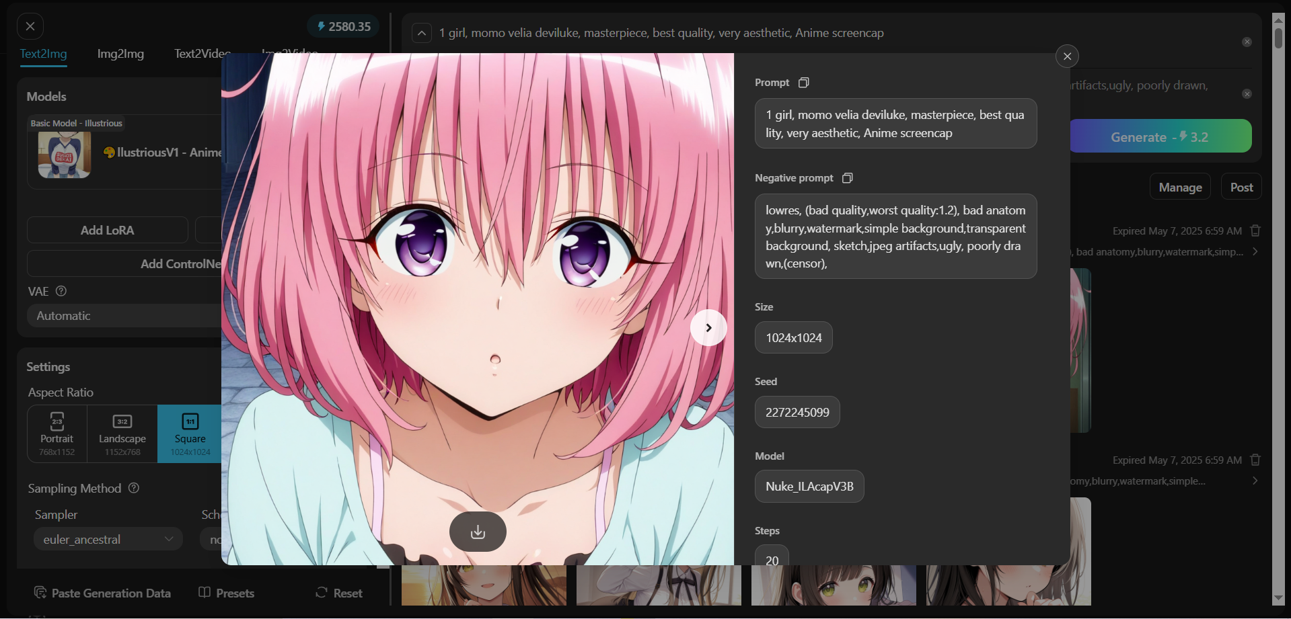
Task: Expand first generation's prompt details chevron
Action: (1255, 251)
